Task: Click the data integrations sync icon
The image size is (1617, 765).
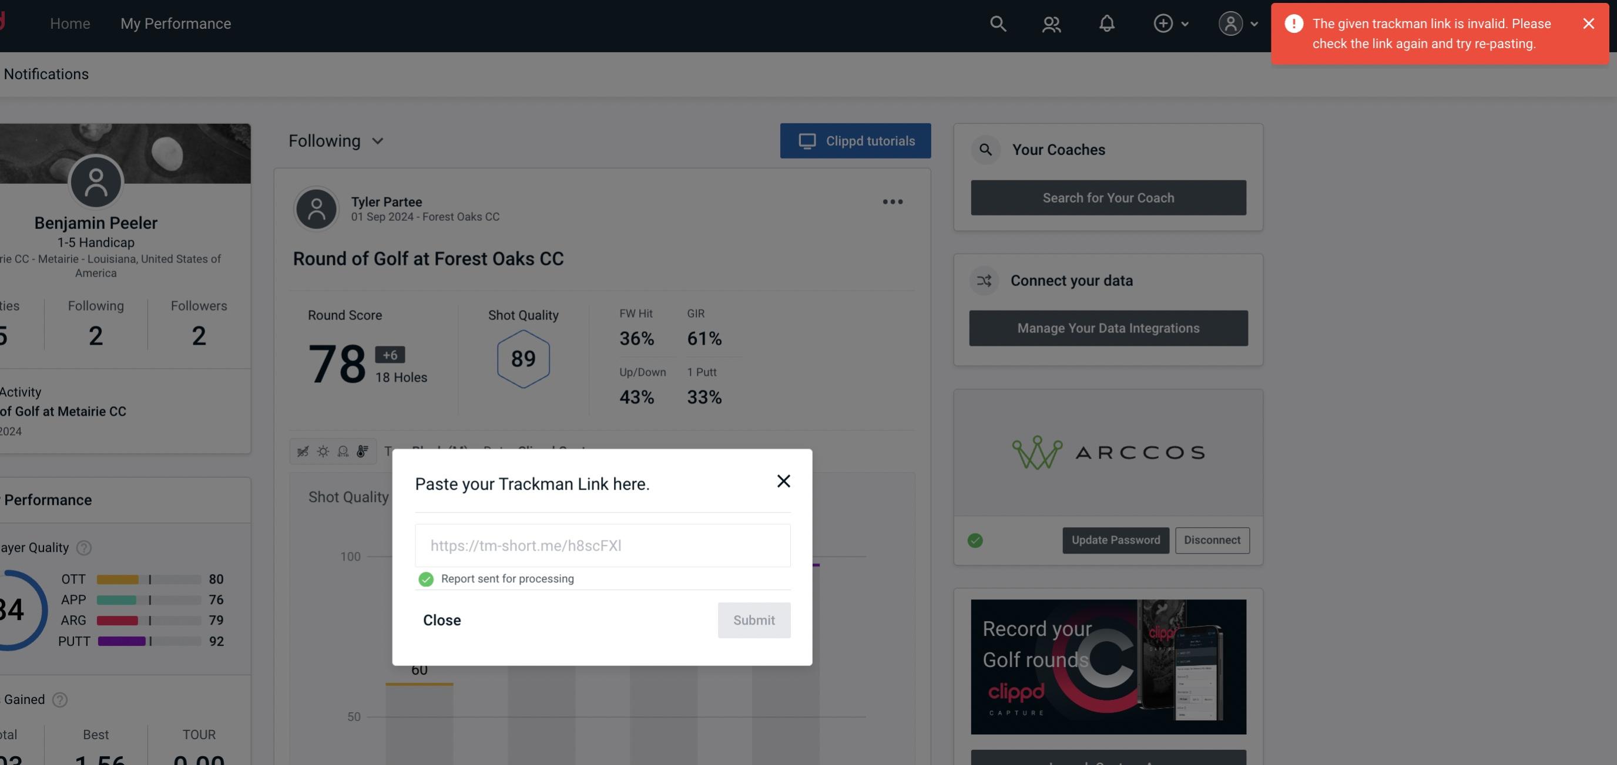Action: coord(985,281)
